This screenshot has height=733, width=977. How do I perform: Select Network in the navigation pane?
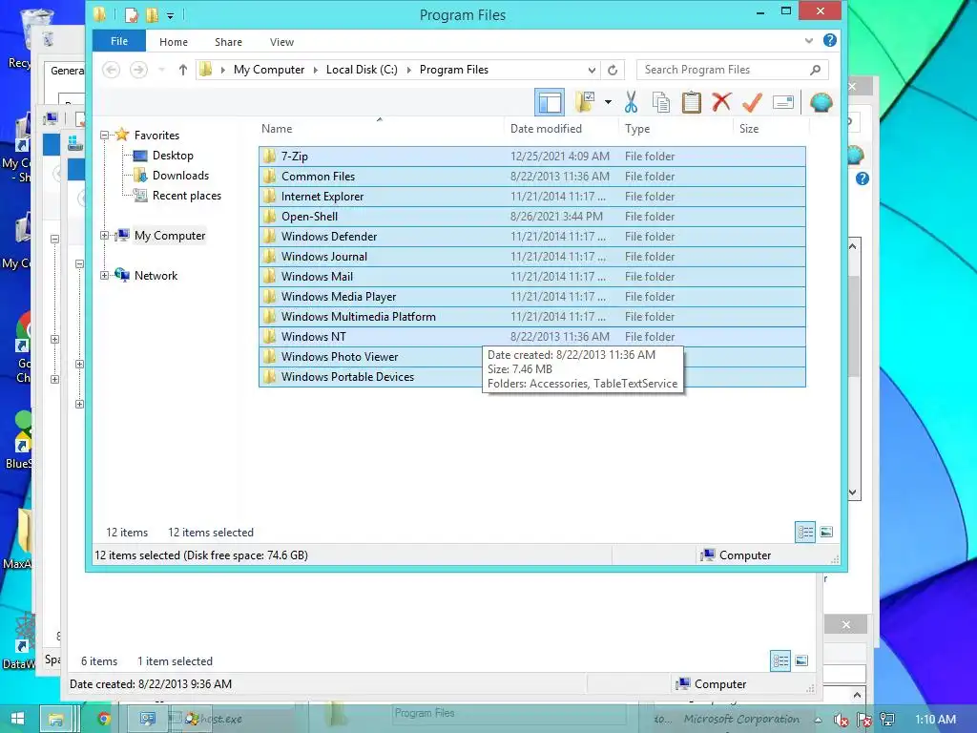(x=156, y=276)
